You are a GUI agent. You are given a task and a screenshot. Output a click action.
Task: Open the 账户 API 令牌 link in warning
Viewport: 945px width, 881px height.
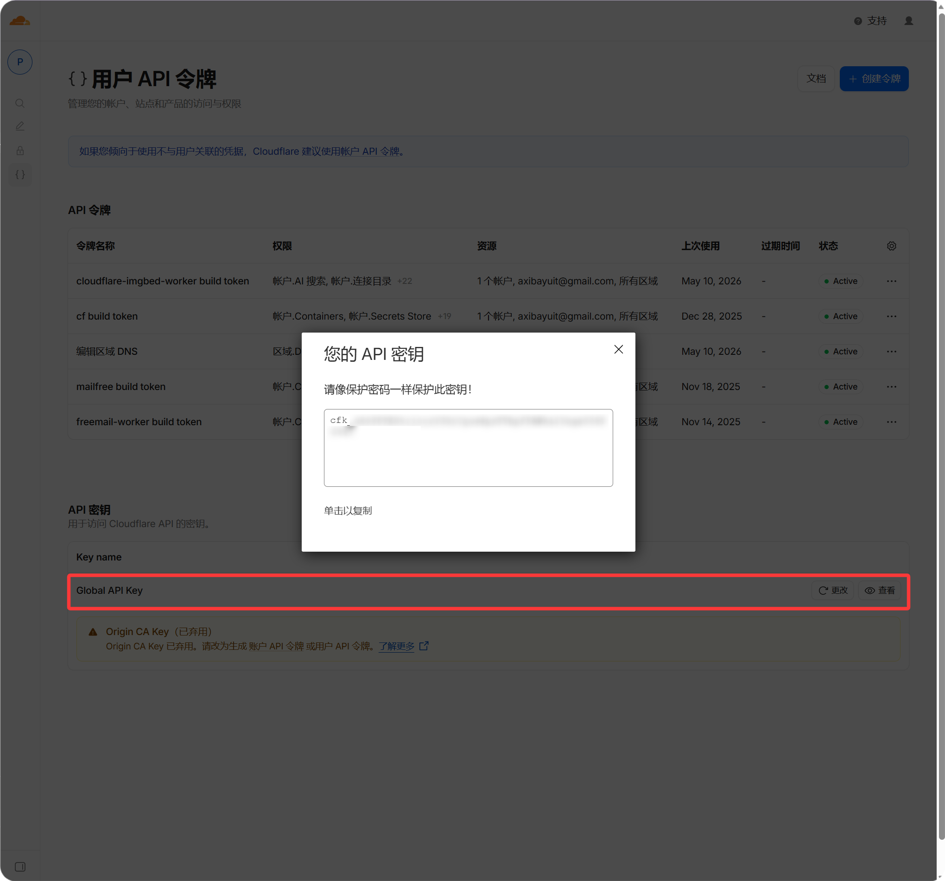(276, 646)
